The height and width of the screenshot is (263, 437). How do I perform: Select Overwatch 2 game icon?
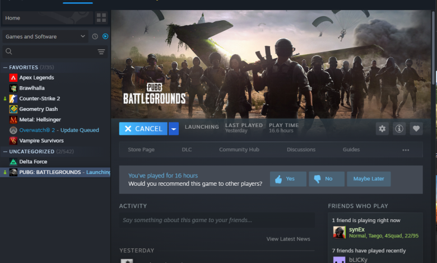pyautogui.click(x=13, y=130)
